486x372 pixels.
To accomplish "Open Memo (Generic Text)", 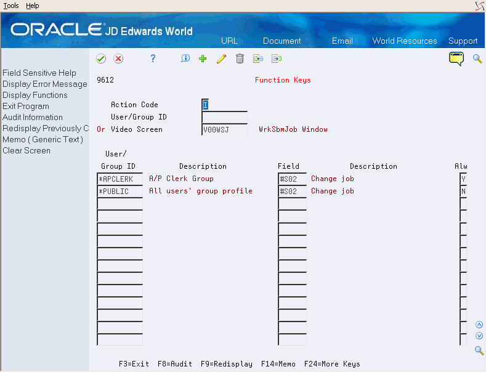I will 43,139.
